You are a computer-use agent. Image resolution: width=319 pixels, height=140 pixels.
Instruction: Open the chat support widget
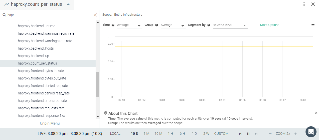click(311, 132)
